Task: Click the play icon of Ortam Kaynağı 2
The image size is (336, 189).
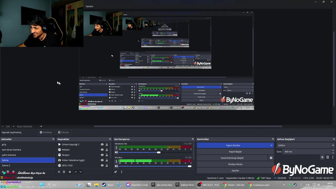Action: tap(60, 144)
